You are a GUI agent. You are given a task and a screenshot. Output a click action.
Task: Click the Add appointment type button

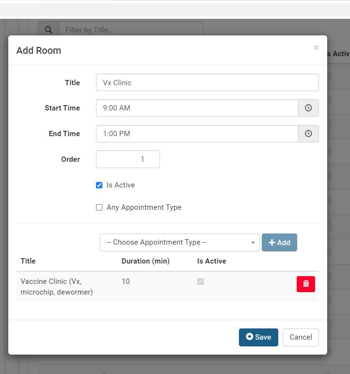(279, 242)
